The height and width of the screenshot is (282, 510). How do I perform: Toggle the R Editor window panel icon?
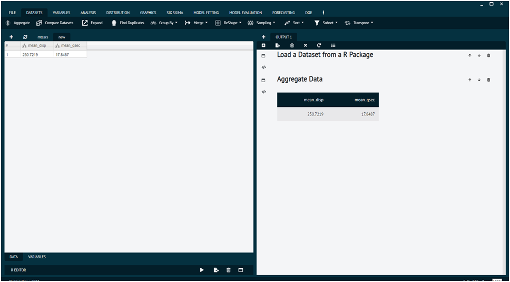click(241, 270)
